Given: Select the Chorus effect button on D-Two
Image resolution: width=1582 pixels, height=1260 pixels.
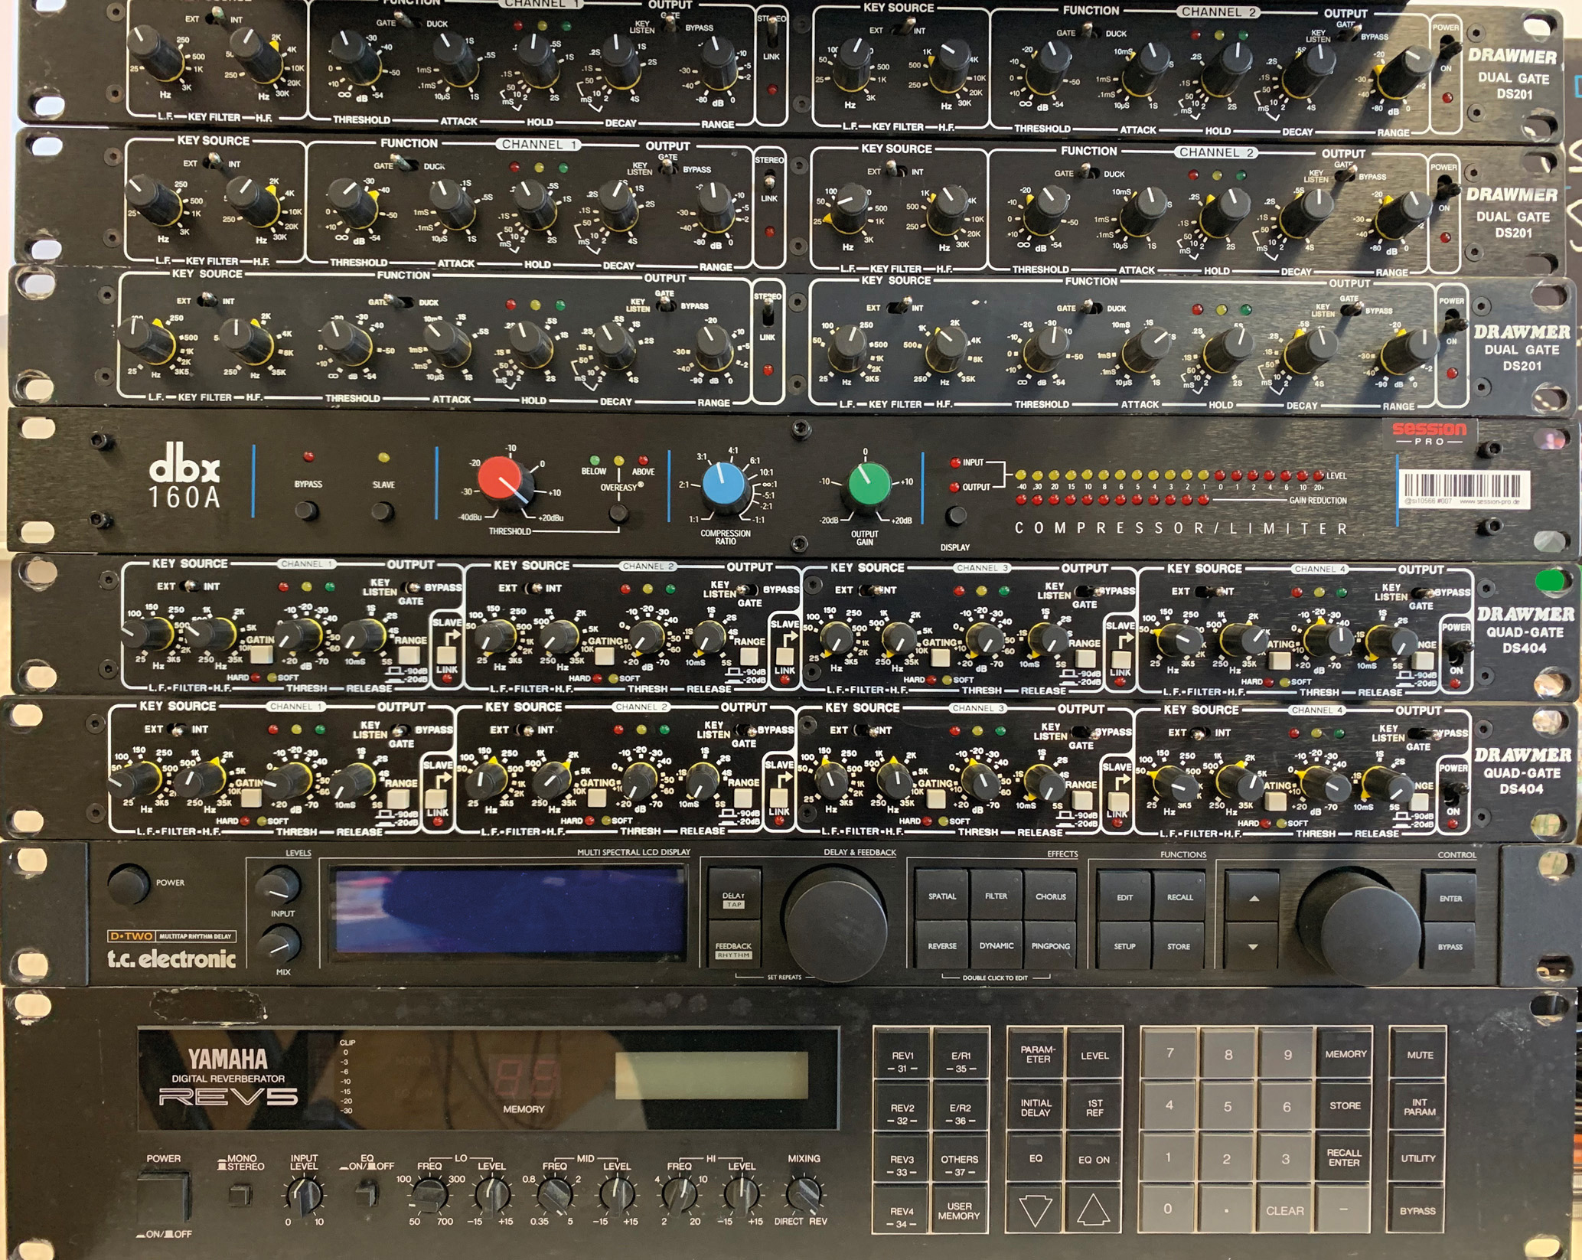Looking at the screenshot, I should pyautogui.click(x=1050, y=896).
